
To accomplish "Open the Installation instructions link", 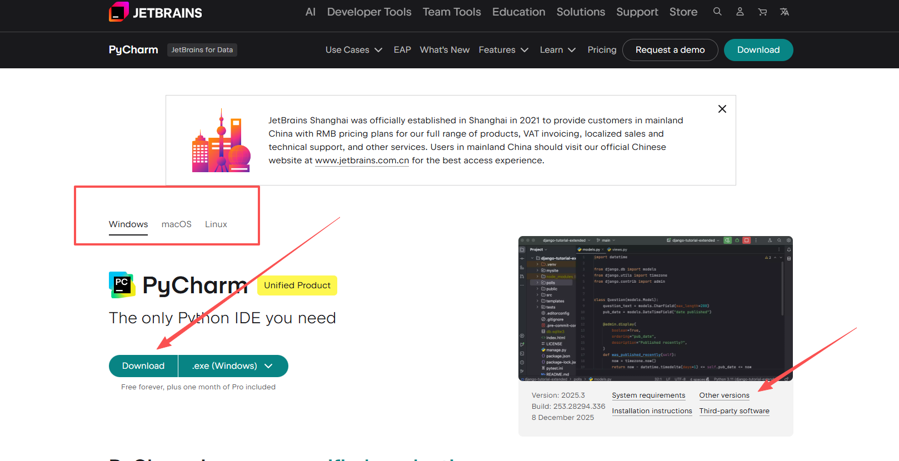I will (x=652, y=411).
